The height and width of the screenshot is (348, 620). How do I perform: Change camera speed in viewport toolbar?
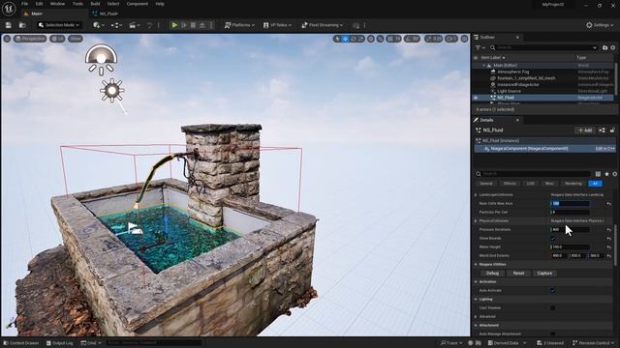[451, 39]
